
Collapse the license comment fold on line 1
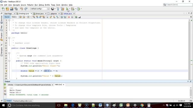(9, 20)
